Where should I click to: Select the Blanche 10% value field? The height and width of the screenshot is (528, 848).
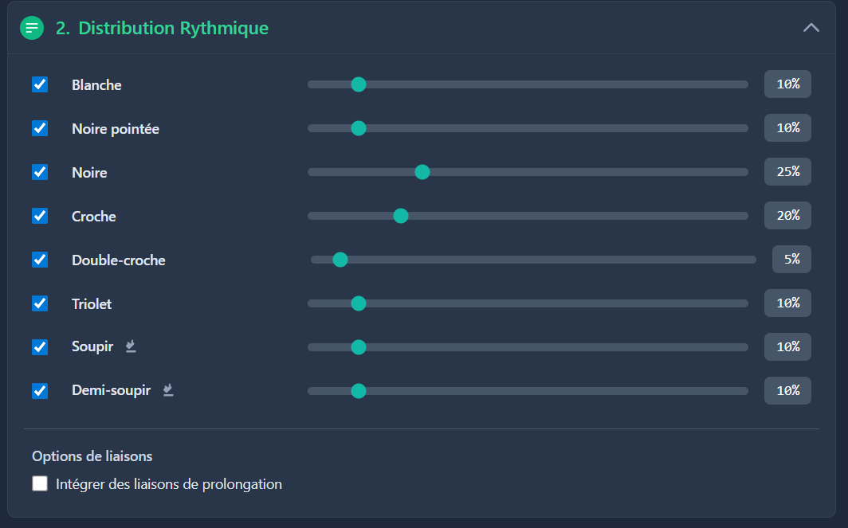coord(787,84)
